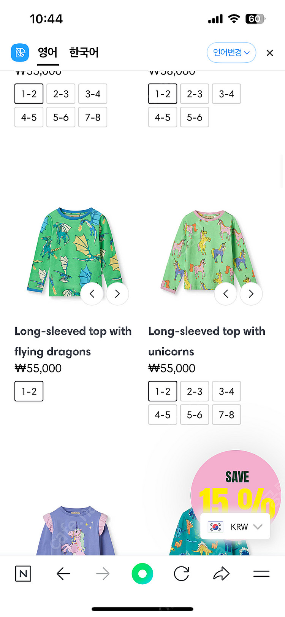Go back with the left arrow icon
This screenshot has width=285, height=617.
point(63,574)
